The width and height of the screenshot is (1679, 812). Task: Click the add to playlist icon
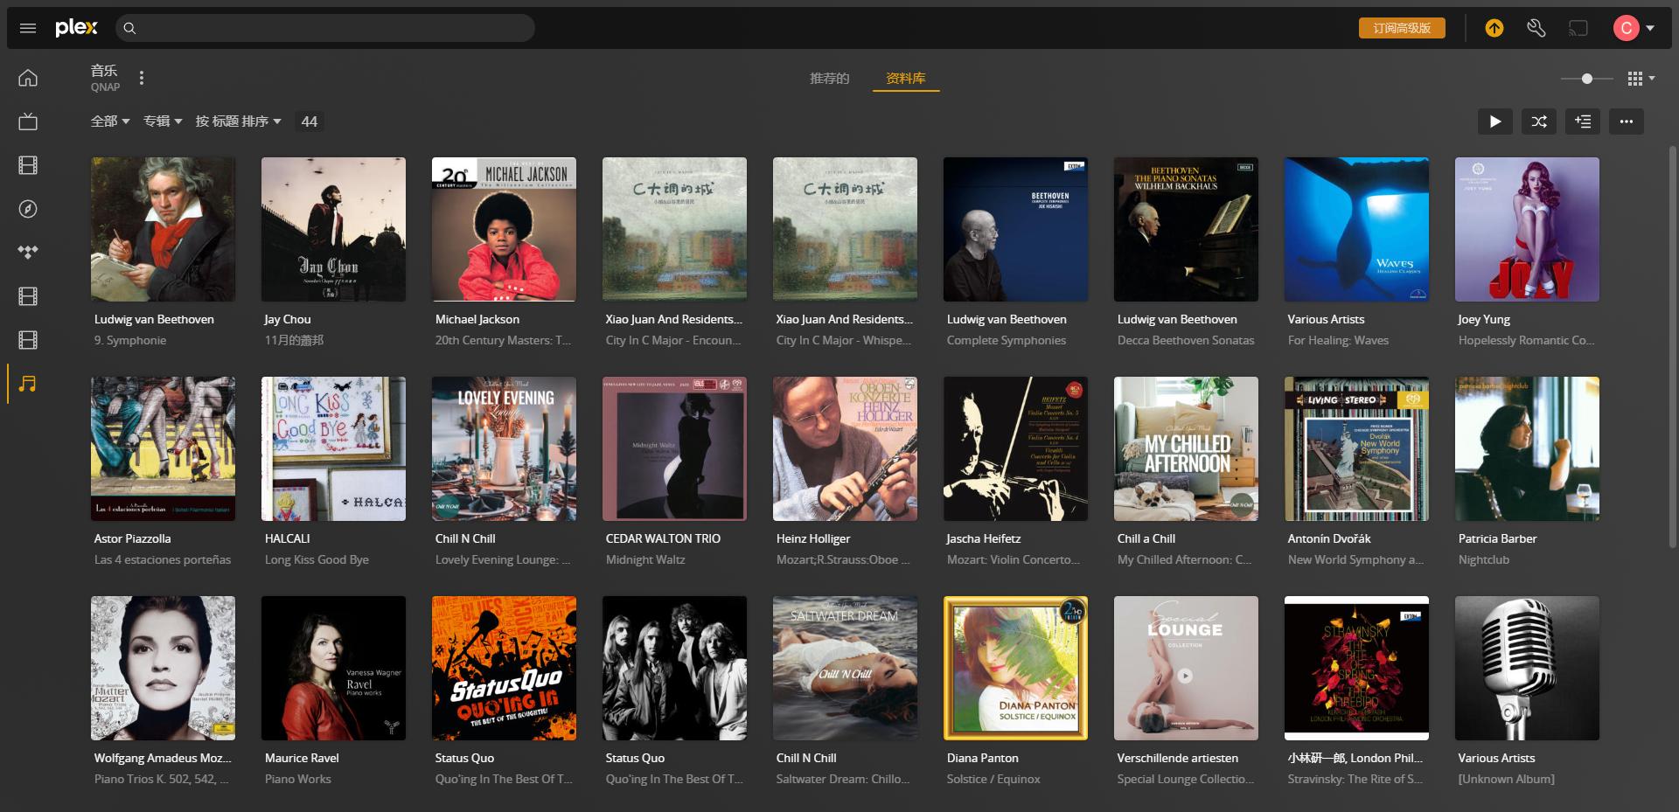click(x=1583, y=121)
